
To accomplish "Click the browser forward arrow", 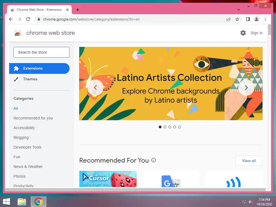I will click(19, 19).
